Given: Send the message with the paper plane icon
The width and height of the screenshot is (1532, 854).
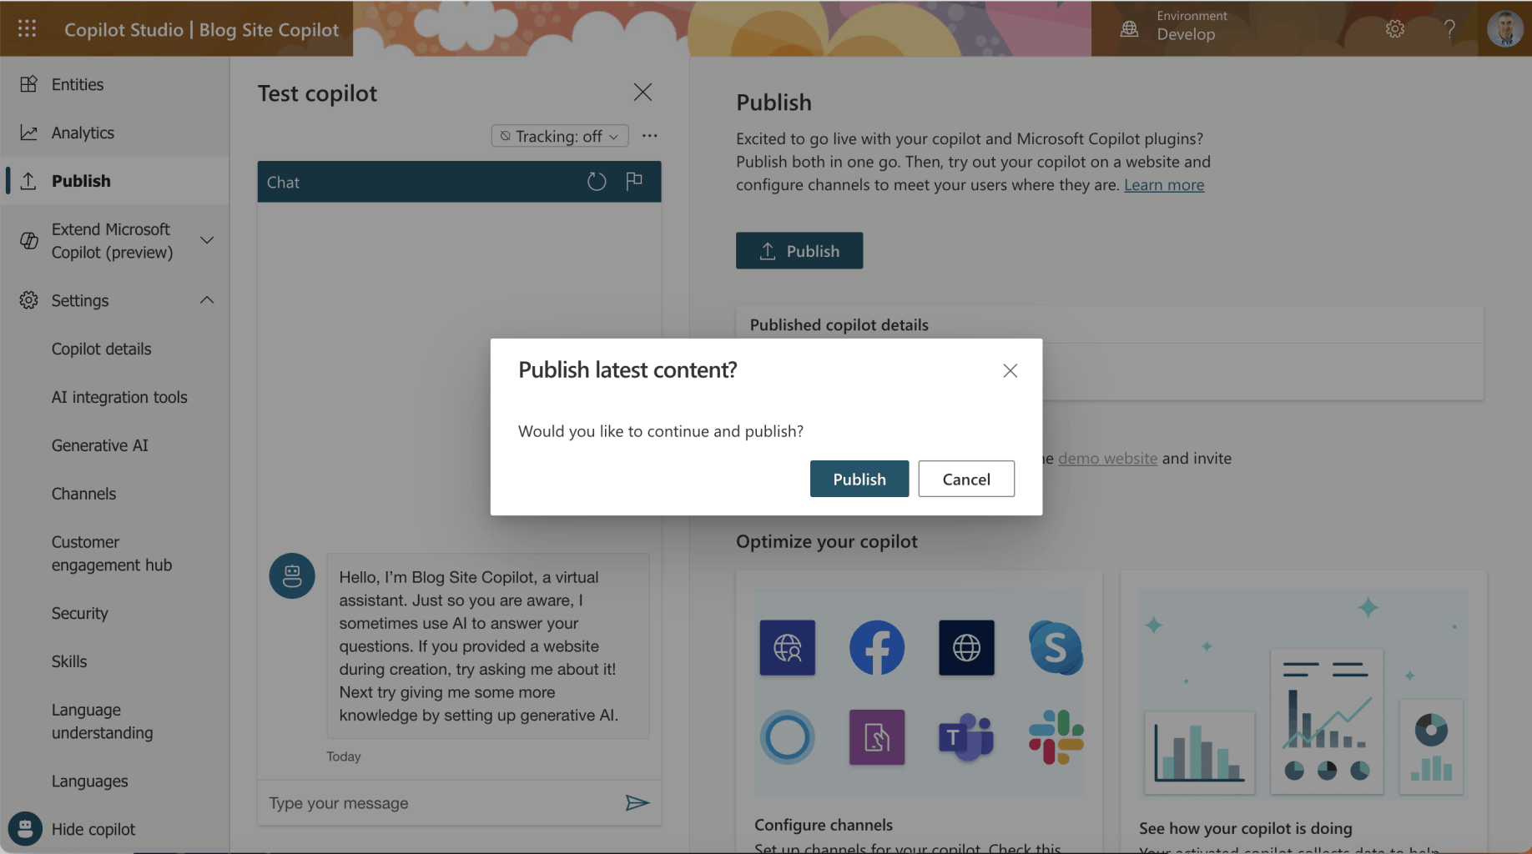Looking at the screenshot, I should click(x=637, y=802).
